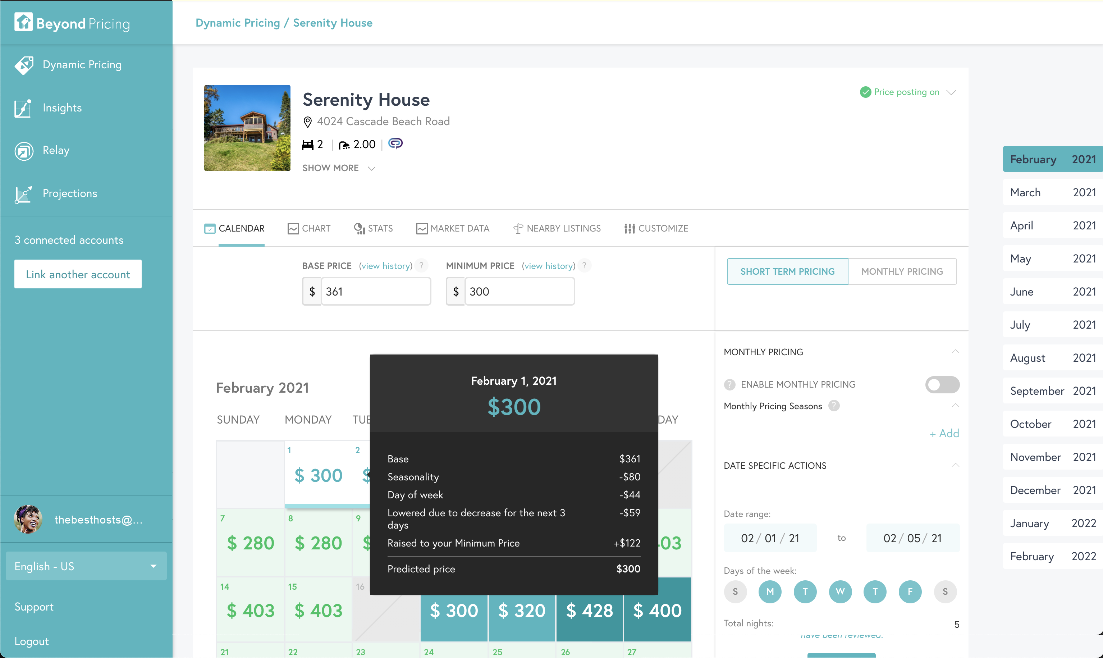This screenshot has width=1103, height=658.
Task: Collapse Monthly Pricing Seasons chevron
Action: pyautogui.click(x=955, y=406)
